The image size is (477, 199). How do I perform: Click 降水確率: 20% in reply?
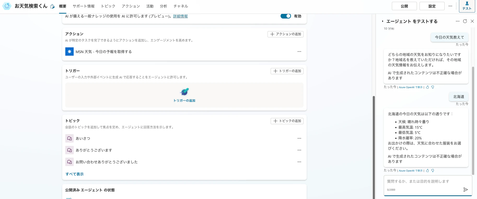410,138
